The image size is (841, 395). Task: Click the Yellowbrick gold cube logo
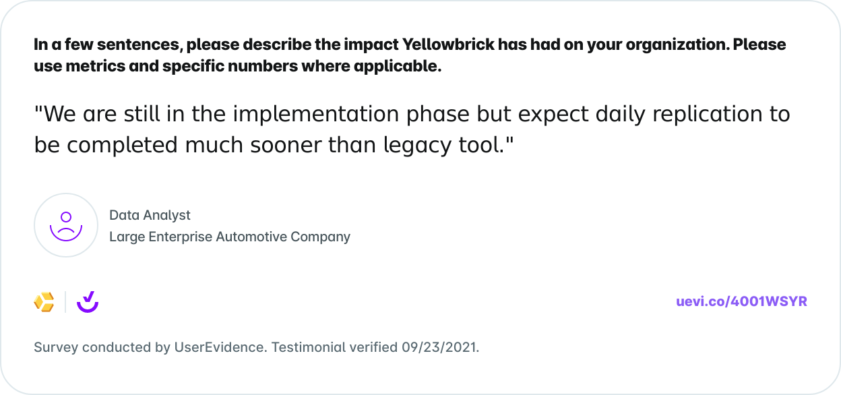(x=44, y=302)
